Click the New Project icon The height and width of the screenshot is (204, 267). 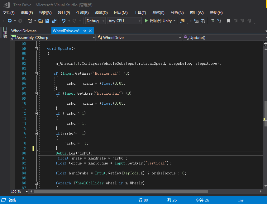pos(30,21)
